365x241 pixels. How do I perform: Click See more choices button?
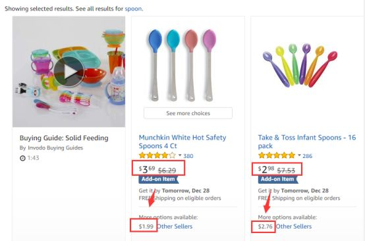point(188,113)
